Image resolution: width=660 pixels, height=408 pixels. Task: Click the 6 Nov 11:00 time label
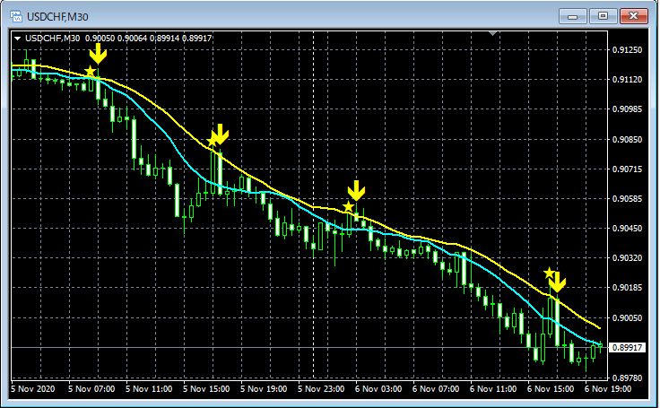(493, 388)
